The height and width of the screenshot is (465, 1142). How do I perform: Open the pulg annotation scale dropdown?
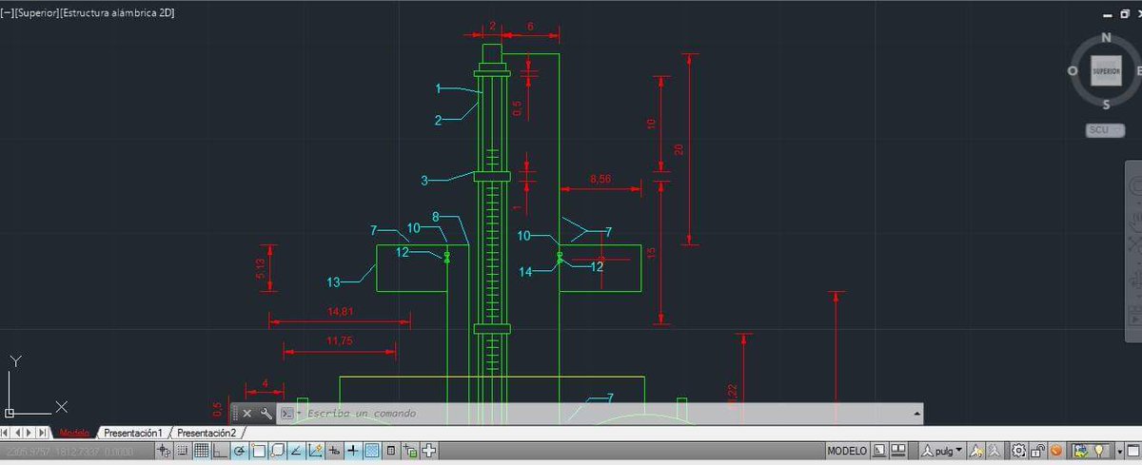[941, 451]
